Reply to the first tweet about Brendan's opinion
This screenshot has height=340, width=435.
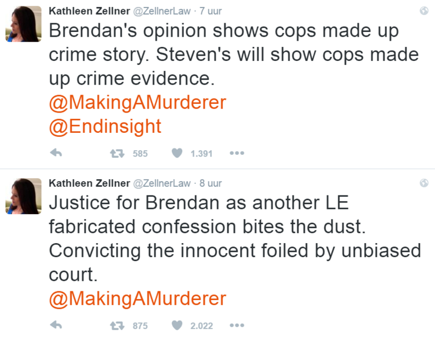click(x=56, y=154)
